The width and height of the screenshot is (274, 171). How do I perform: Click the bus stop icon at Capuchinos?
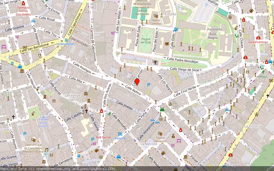click(66, 40)
